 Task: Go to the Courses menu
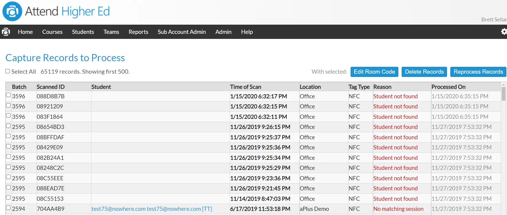click(x=52, y=32)
